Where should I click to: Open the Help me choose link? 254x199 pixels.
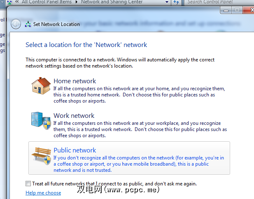(x=43, y=193)
